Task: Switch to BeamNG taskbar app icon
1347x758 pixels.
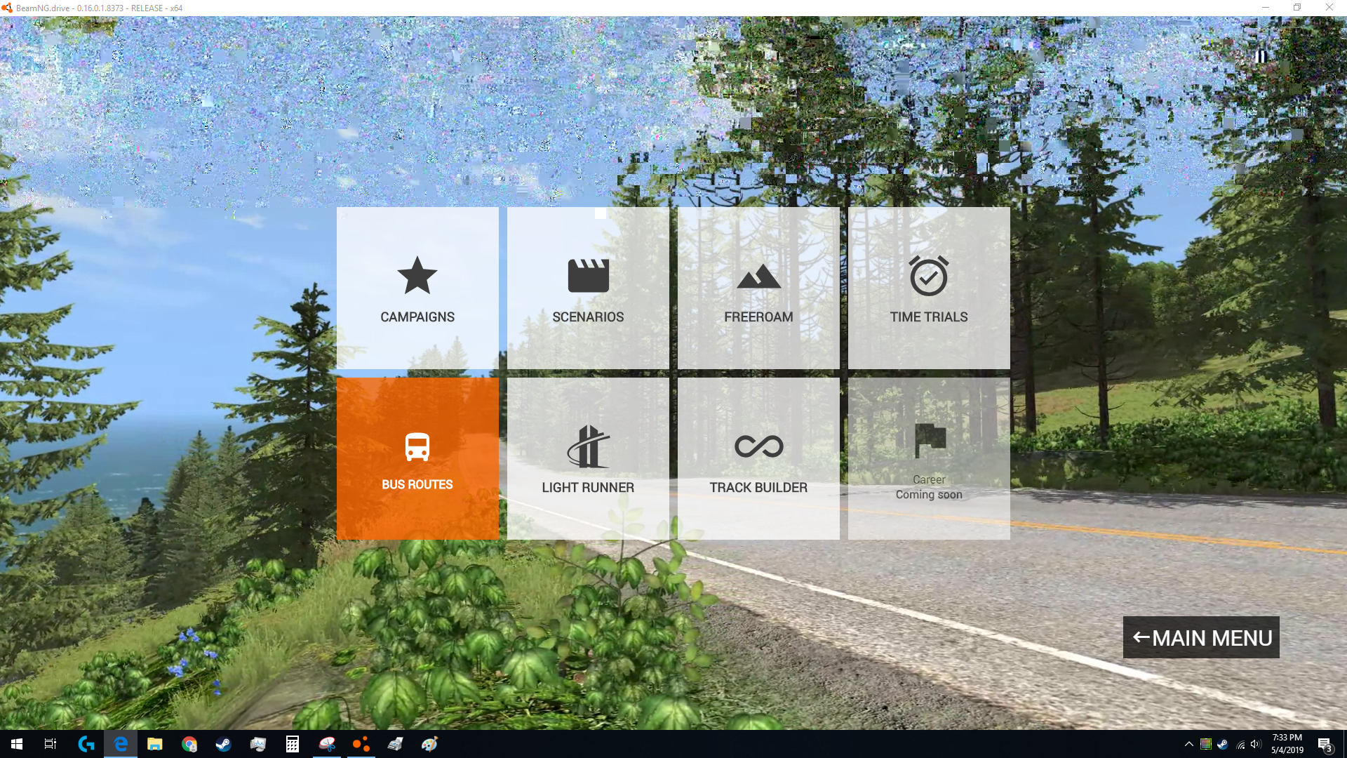Action: coord(361,744)
